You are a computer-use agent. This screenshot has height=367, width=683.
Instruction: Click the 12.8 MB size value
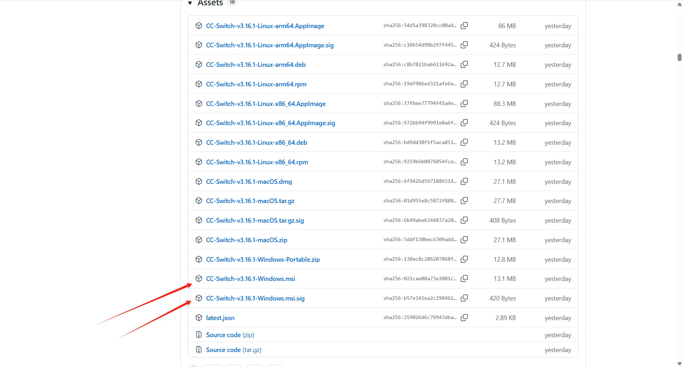click(x=504, y=260)
